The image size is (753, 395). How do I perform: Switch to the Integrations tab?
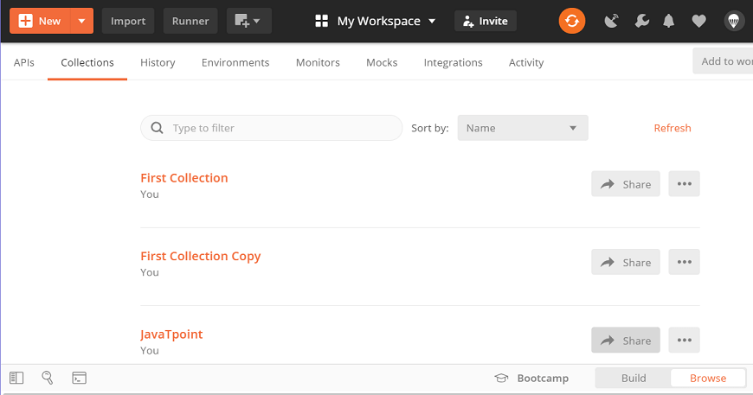(x=453, y=62)
